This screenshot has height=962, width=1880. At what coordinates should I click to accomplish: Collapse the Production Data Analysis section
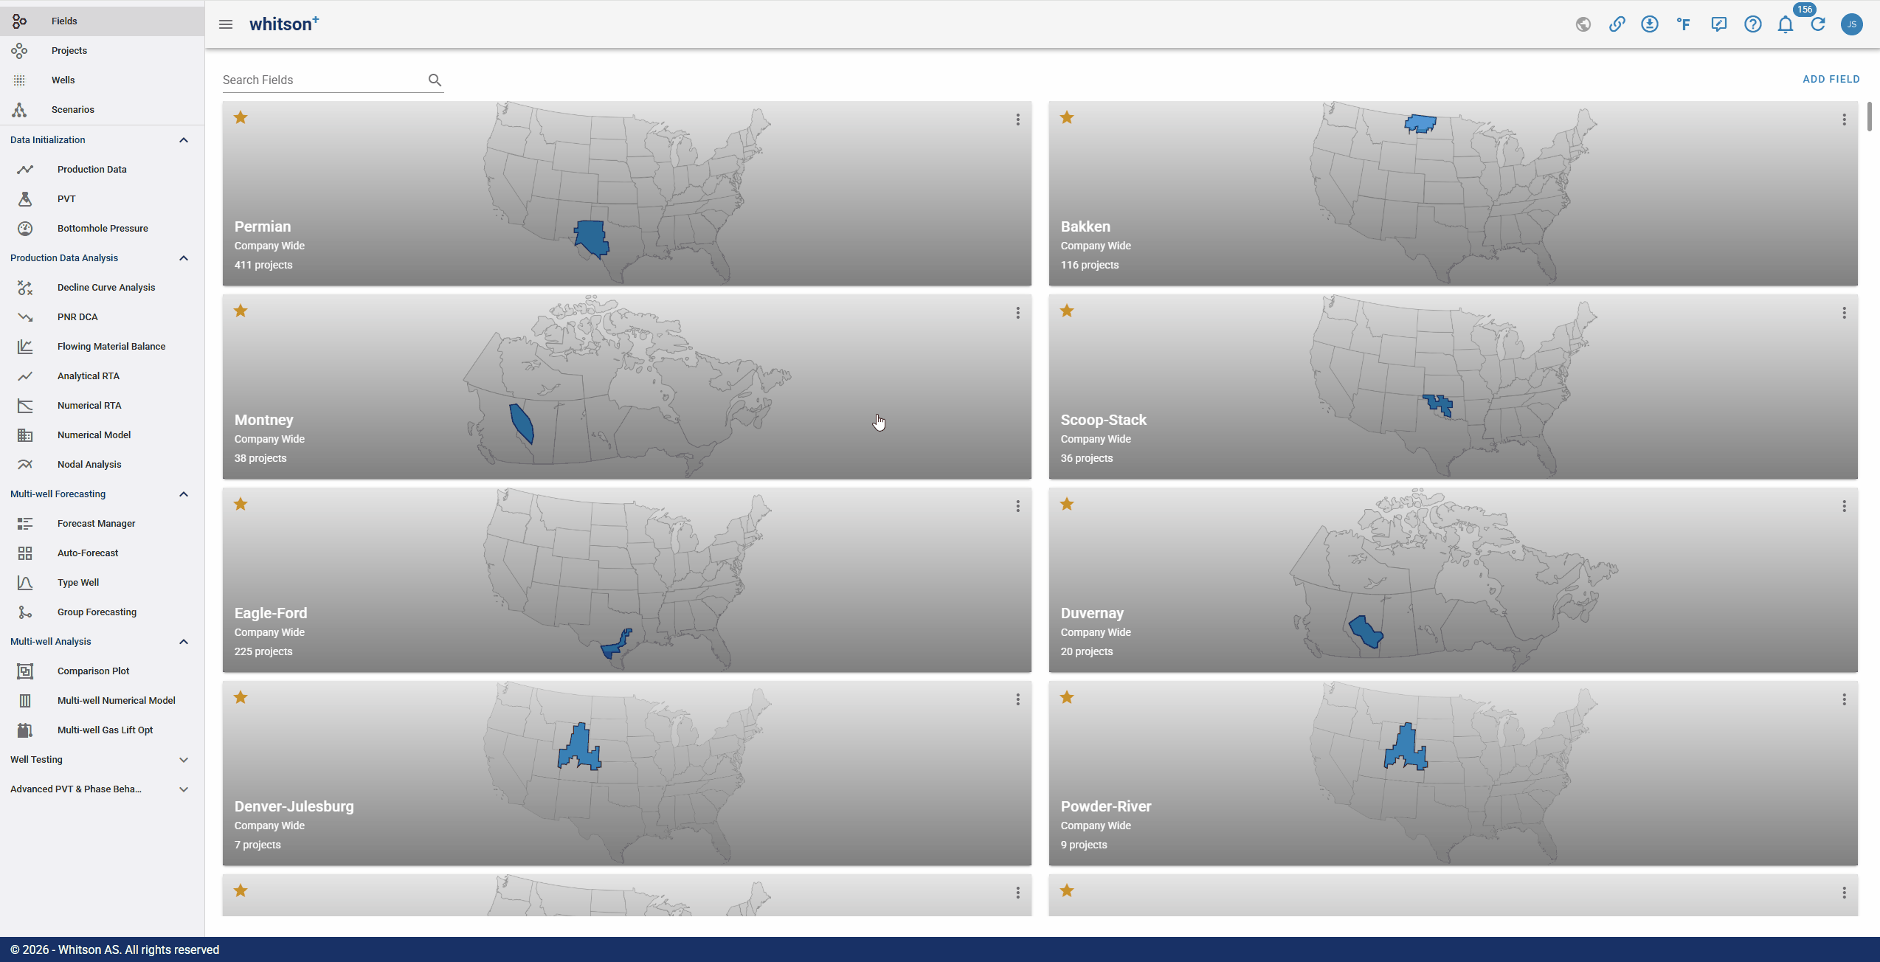pos(184,257)
